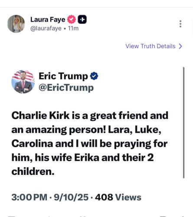Click the words 'Charlie Kirk' in the post

click(41, 115)
